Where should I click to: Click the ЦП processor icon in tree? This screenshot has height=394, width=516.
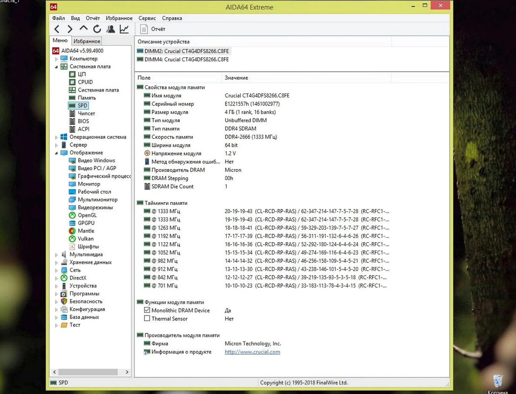[72, 74]
